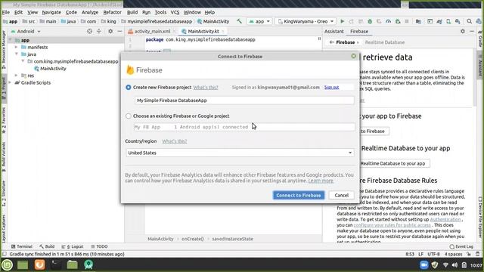Click the existing project list field
This screenshot has height=272, width=484.
[244, 127]
